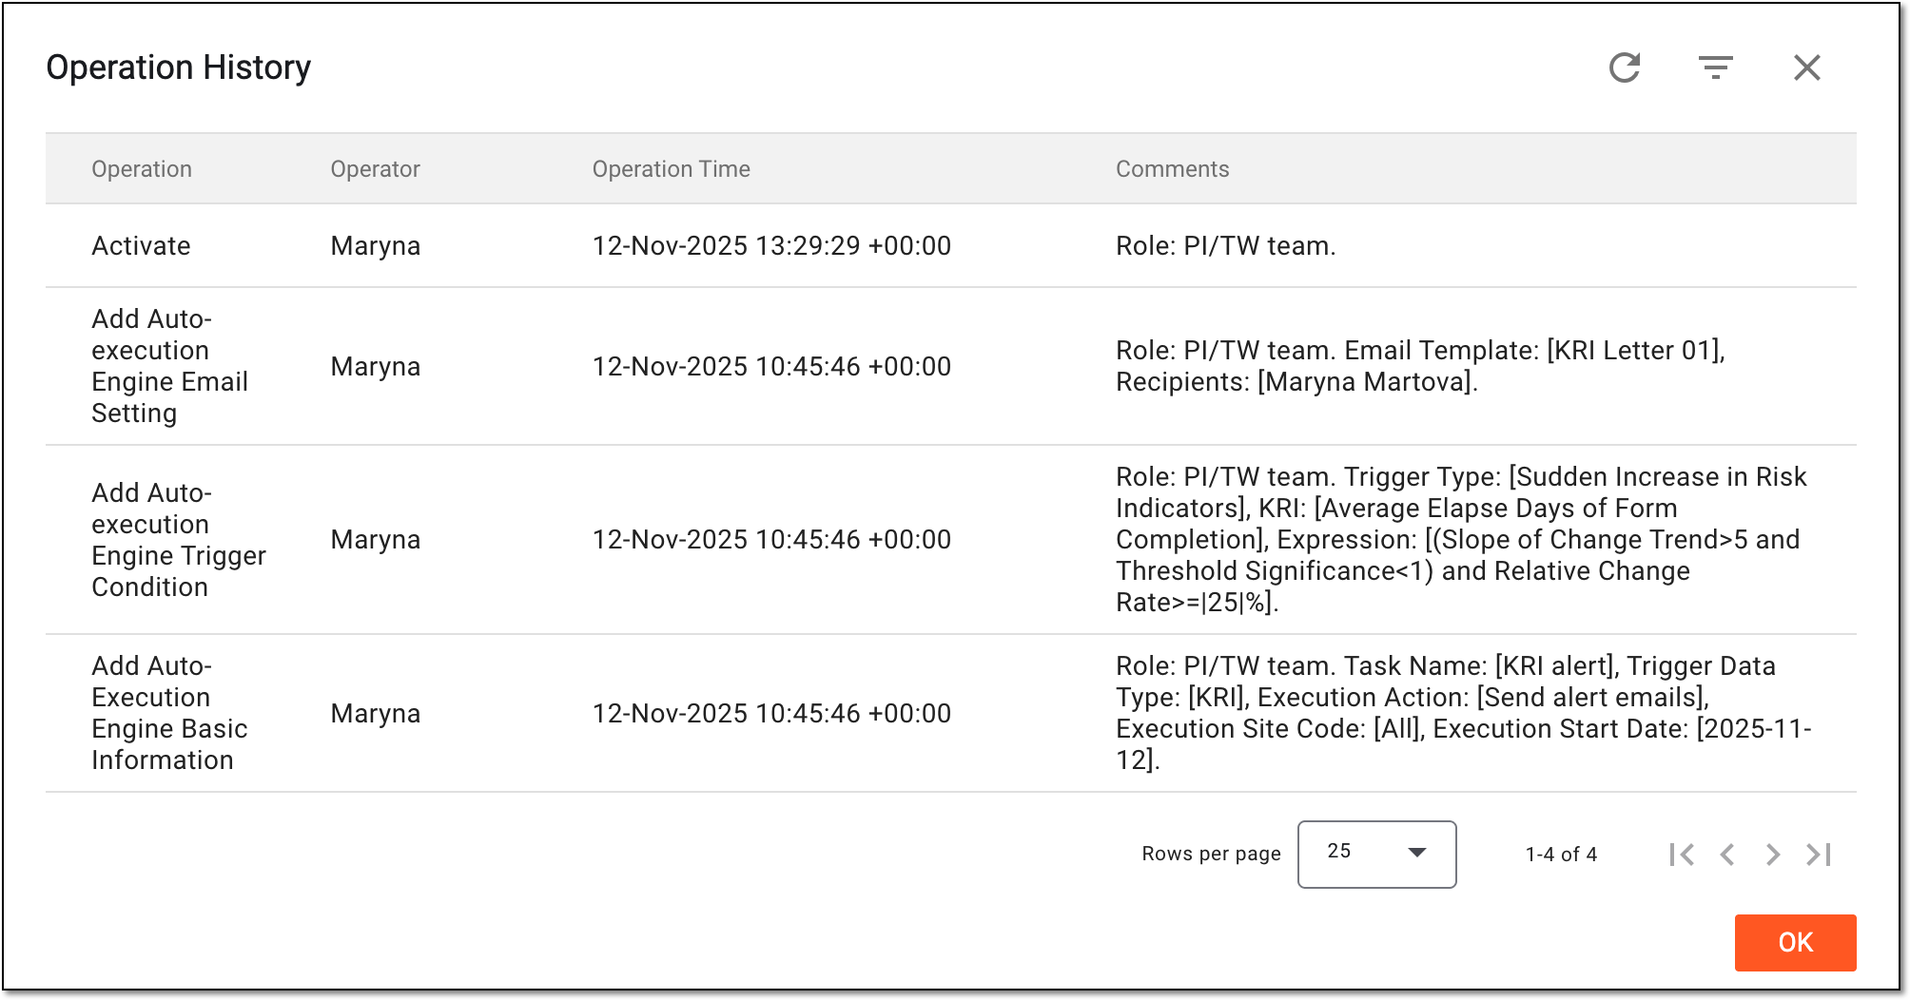Close the Operation History dialog
Screen dimensions: 1910x1000
[x=1807, y=67]
